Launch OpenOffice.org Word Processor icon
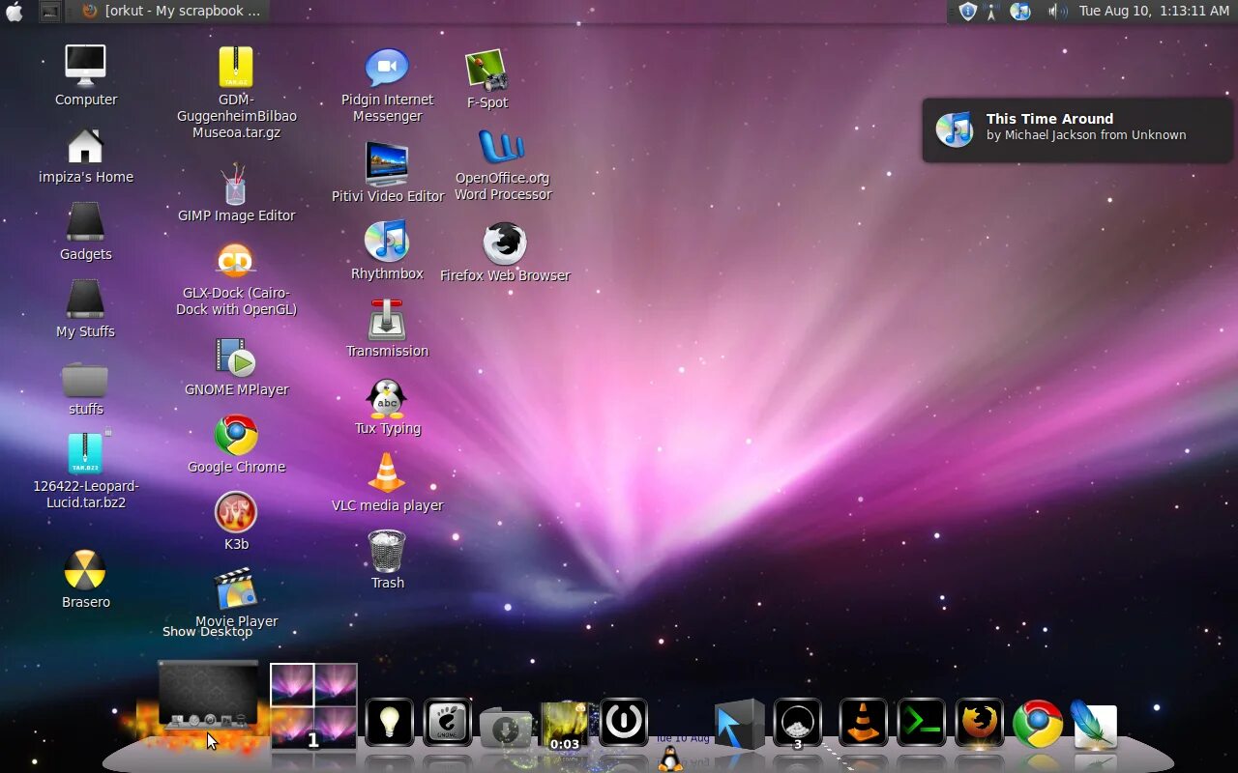 (502, 148)
